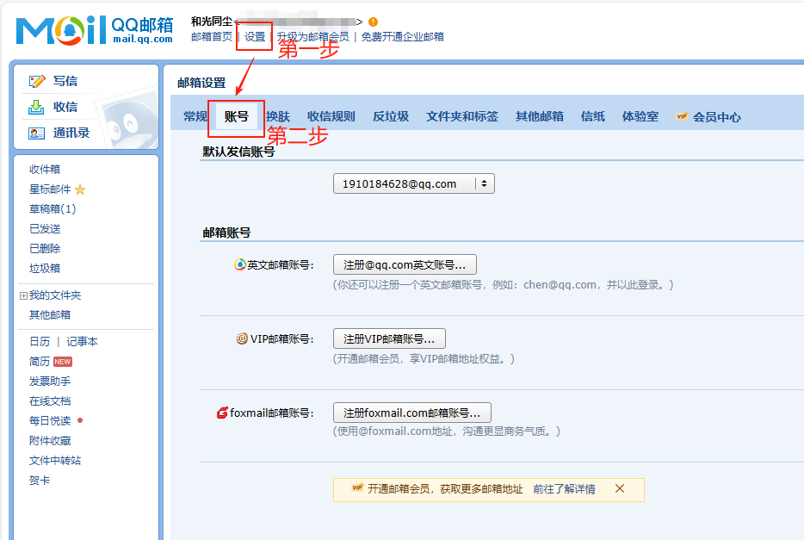Close the membership promotion banner
804x540 pixels.
tap(620, 488)
